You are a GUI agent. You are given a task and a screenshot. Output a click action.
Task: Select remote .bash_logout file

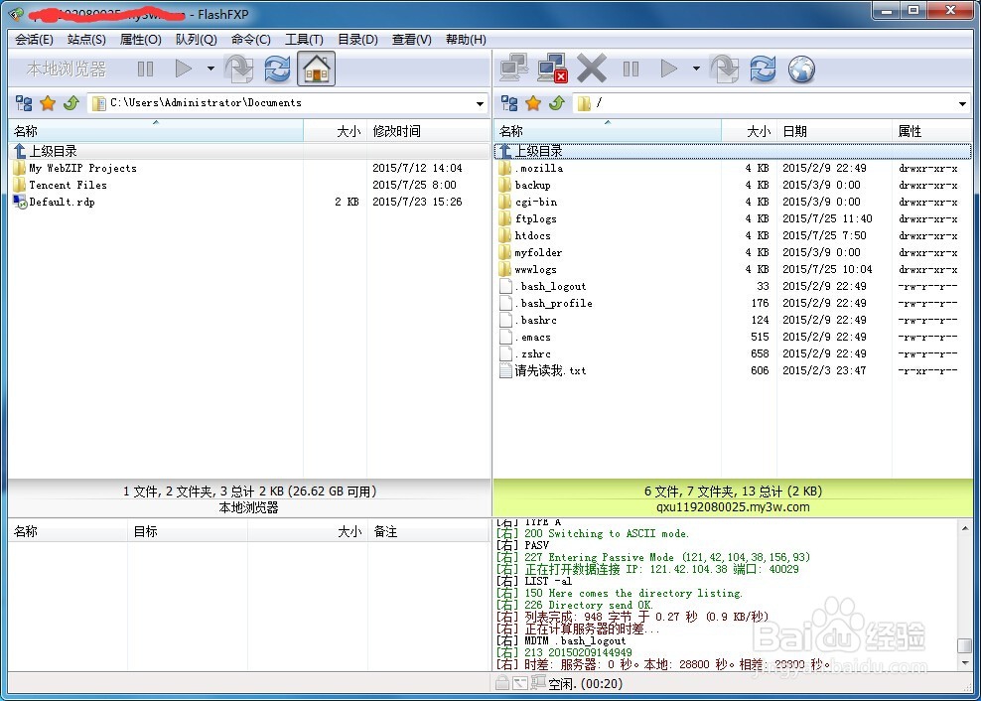click(x=543, y=286)
